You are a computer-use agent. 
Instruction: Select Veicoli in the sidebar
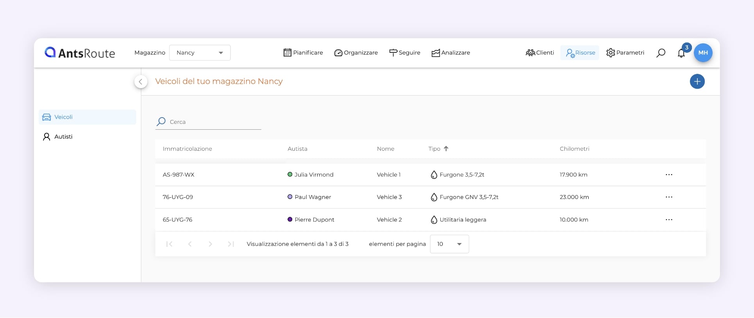(63, 117)
